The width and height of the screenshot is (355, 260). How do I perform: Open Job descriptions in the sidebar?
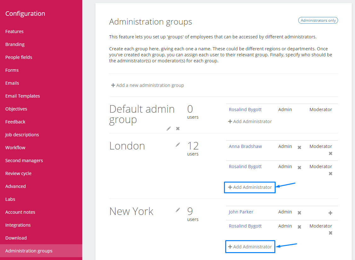tap(22, 135)
